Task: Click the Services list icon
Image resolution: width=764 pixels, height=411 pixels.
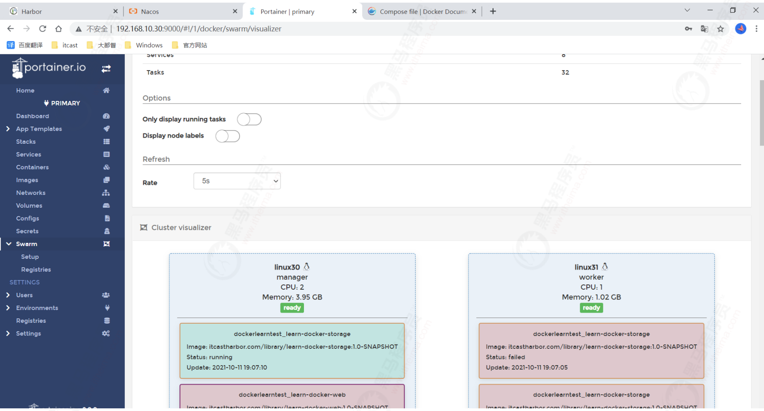Action: click(x=106, y=154)
